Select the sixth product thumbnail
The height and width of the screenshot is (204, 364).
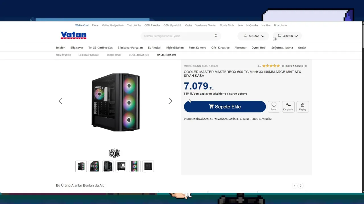(x=148, y=166)
